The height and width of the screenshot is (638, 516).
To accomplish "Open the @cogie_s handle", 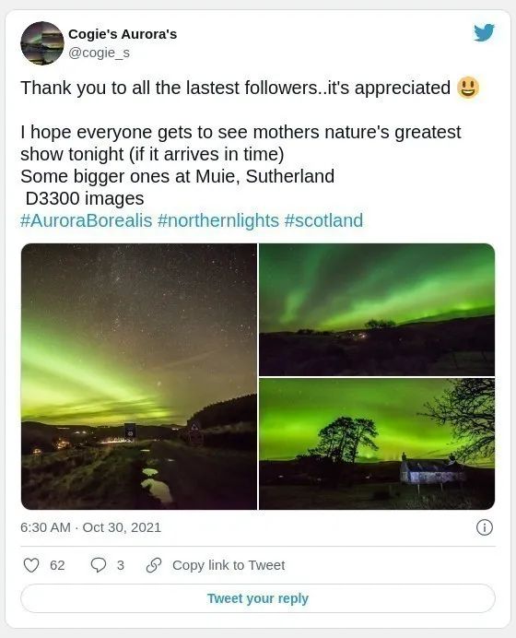I will (99, 53).
